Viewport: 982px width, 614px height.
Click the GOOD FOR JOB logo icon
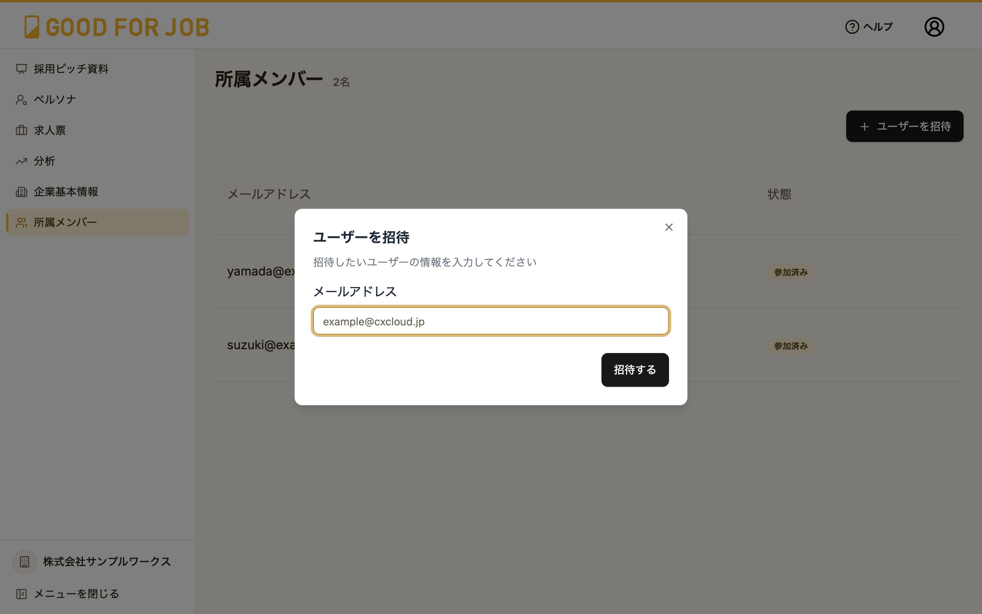pos(32,27)
